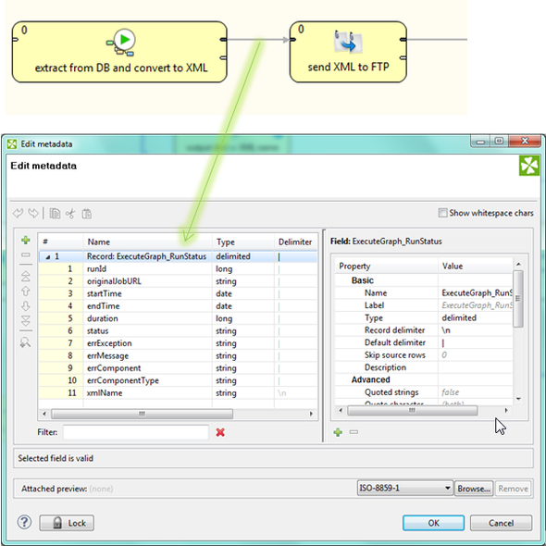Click the undo icon in metadata toolbar
The width and height of the screenshot is (546, 546).
pyautogui.click(x=18, y=213)
